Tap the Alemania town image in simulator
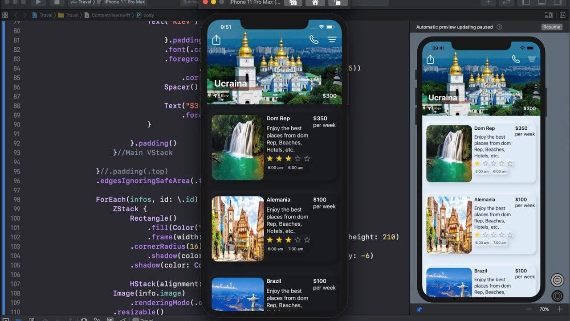 [238, 229]
